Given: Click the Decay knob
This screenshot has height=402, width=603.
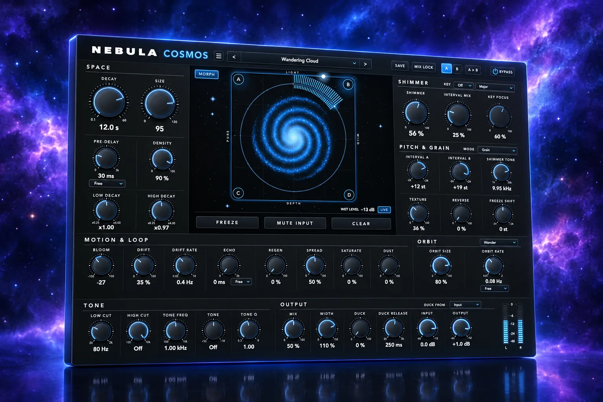Looking at the screenshot, I should 109,101.
